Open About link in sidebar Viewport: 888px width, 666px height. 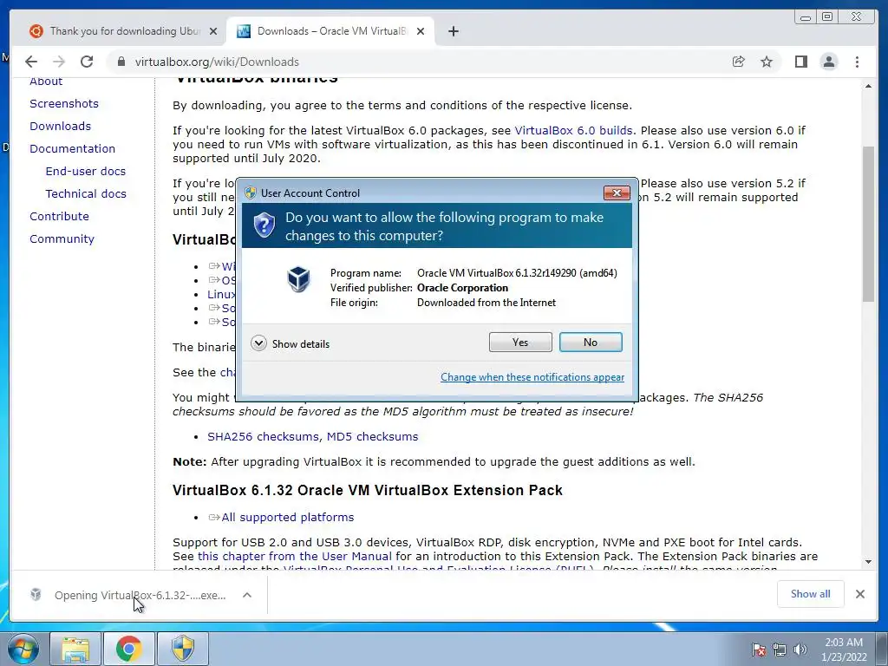[46, 81]
